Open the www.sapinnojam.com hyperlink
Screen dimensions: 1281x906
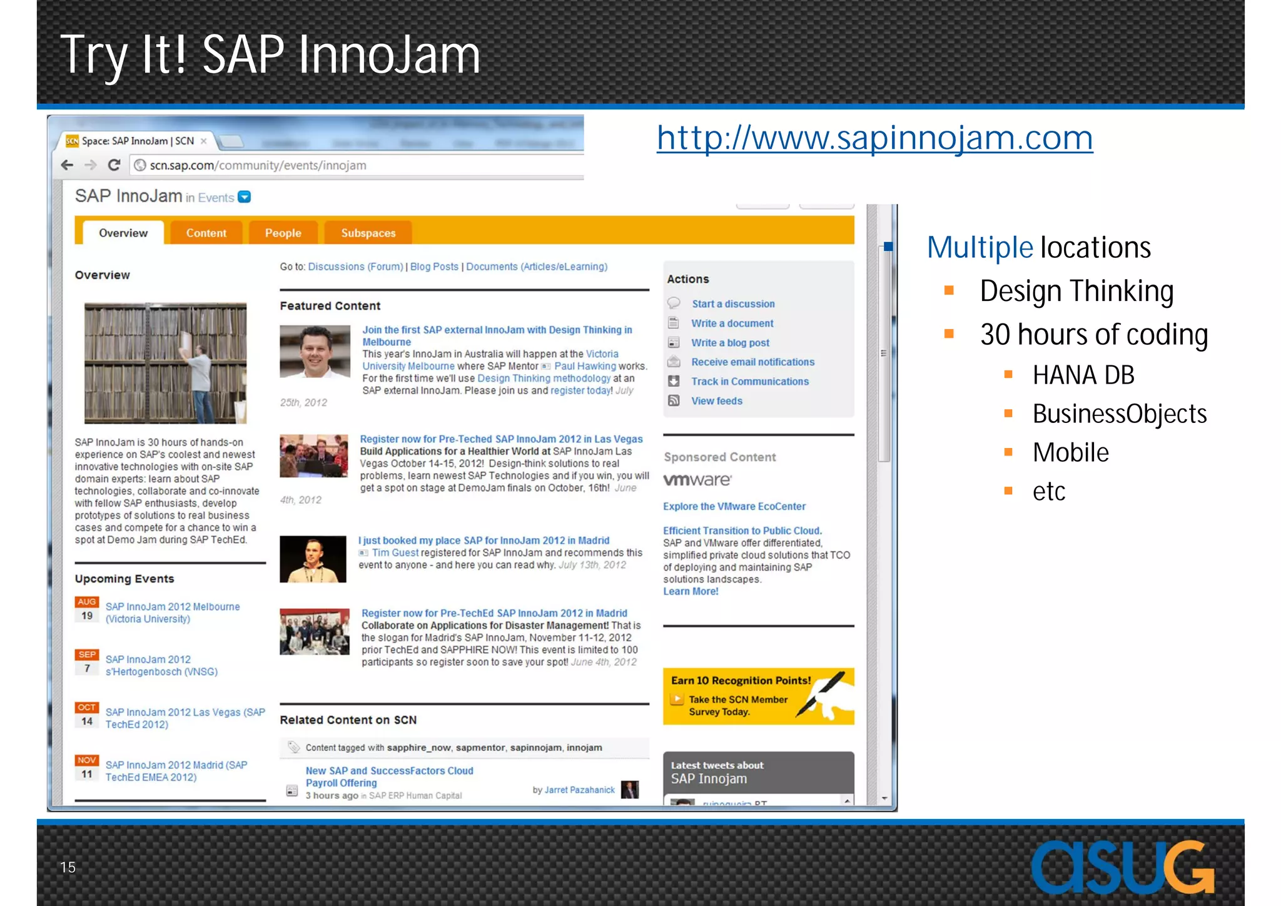coord(875,138)
